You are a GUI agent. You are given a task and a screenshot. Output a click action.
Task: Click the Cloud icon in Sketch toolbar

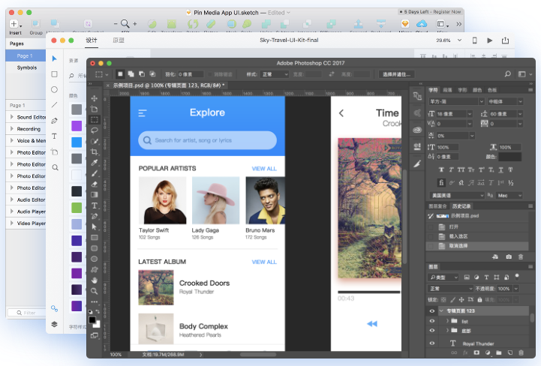click(x=422, y=23)
